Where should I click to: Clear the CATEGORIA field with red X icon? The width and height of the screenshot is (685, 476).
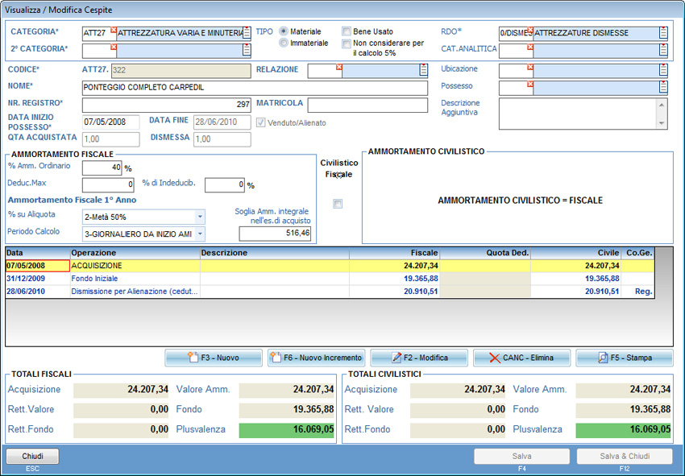[x=114, y=30]
